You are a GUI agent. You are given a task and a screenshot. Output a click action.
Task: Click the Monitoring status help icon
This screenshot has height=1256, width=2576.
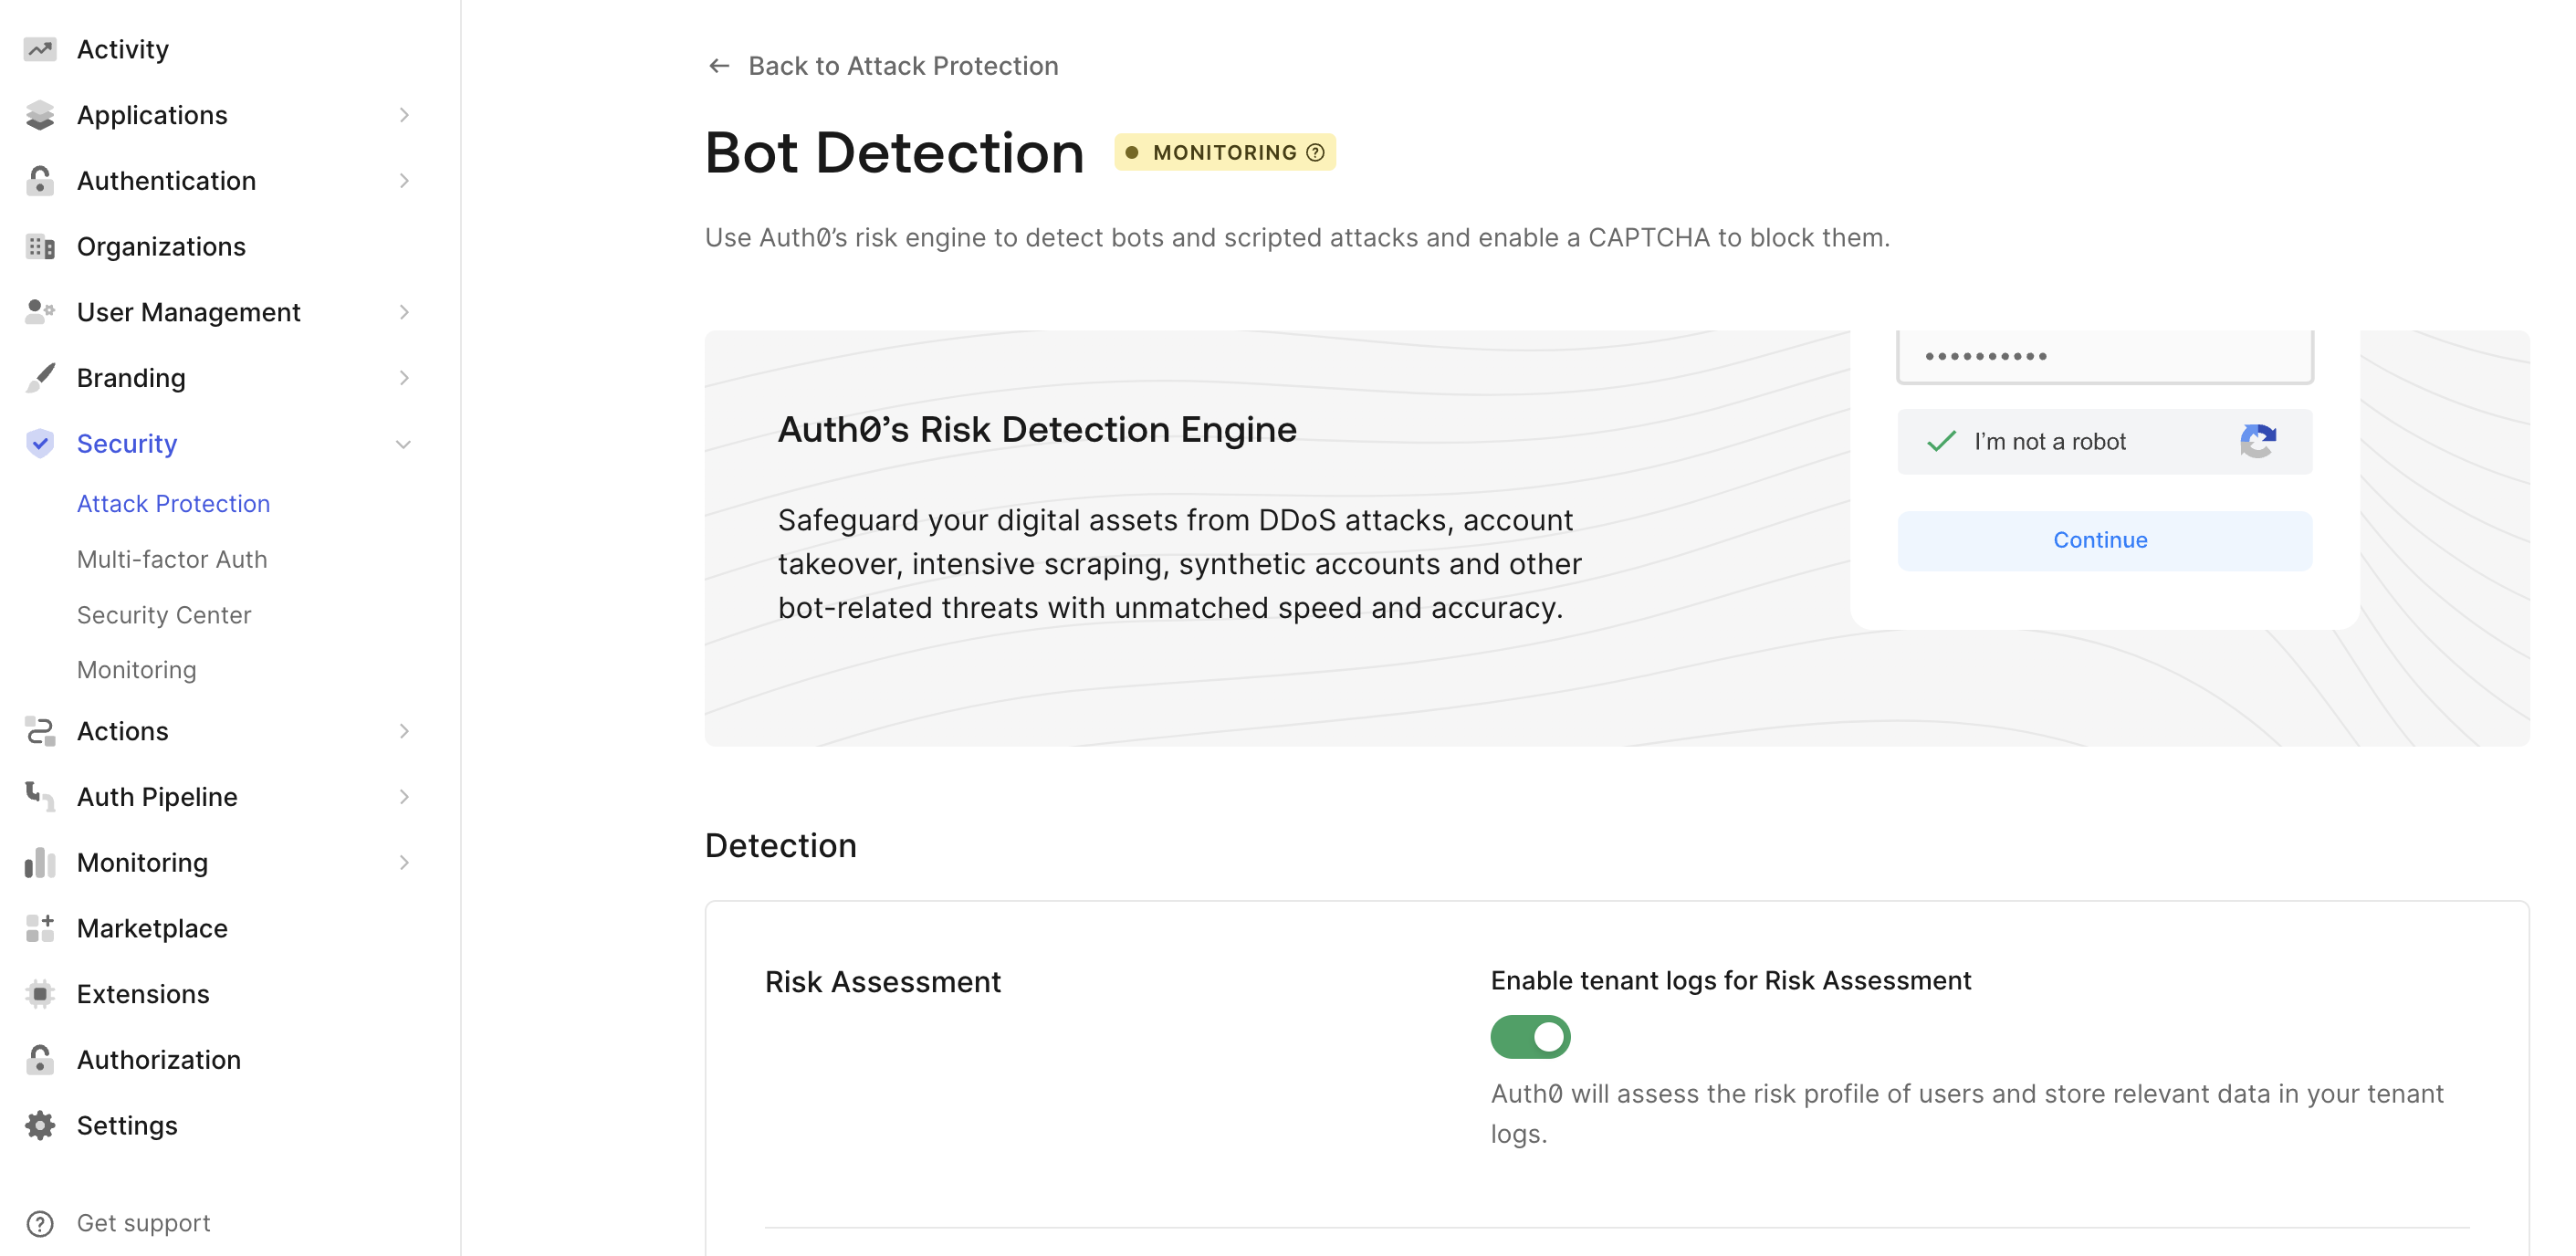point(1315,152)
